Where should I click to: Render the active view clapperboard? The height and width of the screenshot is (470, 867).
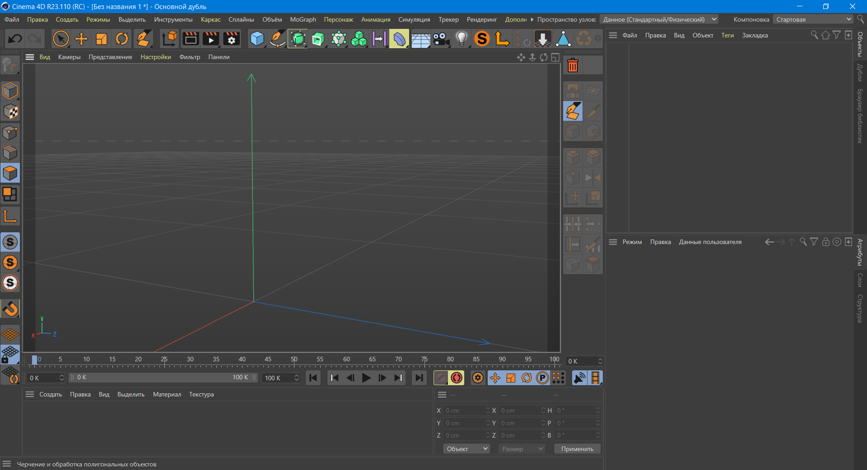click(191, 39)
